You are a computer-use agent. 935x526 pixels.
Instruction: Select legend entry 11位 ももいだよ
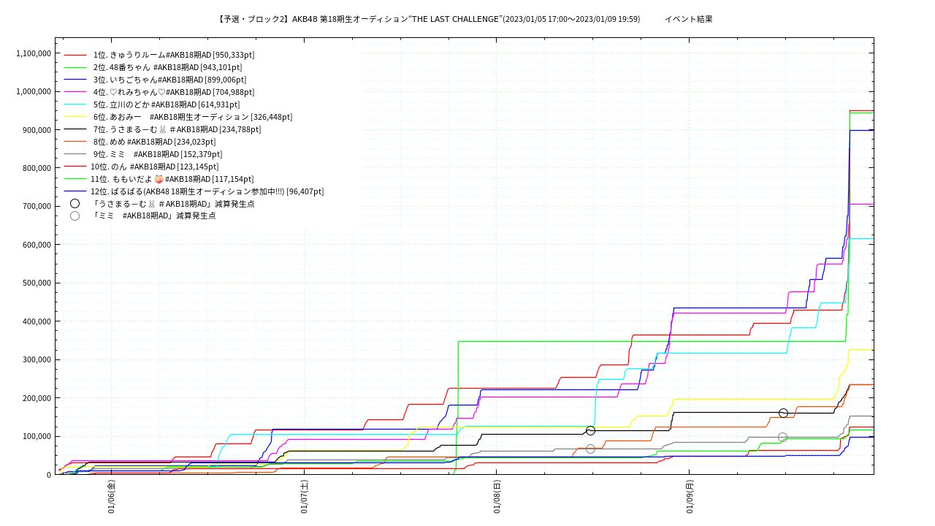172,179
